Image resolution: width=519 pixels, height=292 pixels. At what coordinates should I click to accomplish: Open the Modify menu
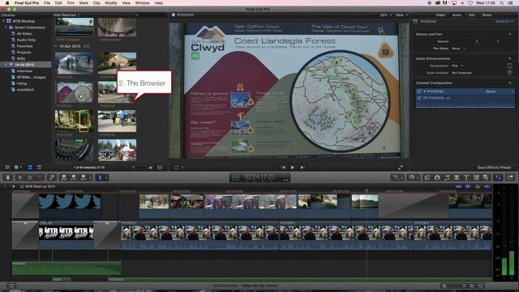pos(111,3)
